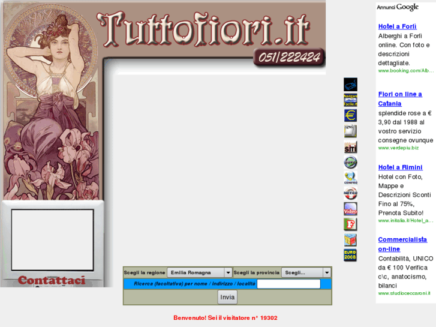Open the Emilia Romagna region dropdown

click(199, 272)
